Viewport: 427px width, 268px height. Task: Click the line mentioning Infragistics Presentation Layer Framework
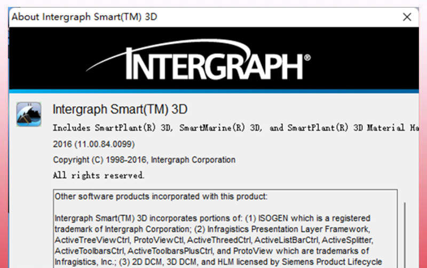point(212,229)
